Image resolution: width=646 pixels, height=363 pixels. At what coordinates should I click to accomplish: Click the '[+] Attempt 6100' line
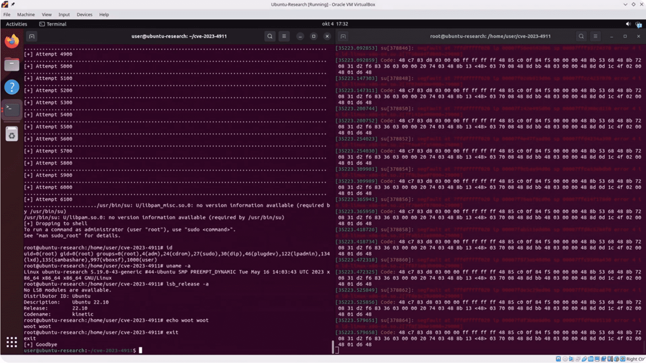tap(48, 199)
